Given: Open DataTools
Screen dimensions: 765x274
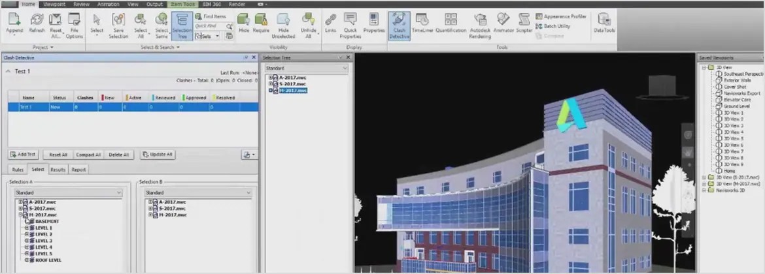Looking at the screenshot, I should pos(604,23).
